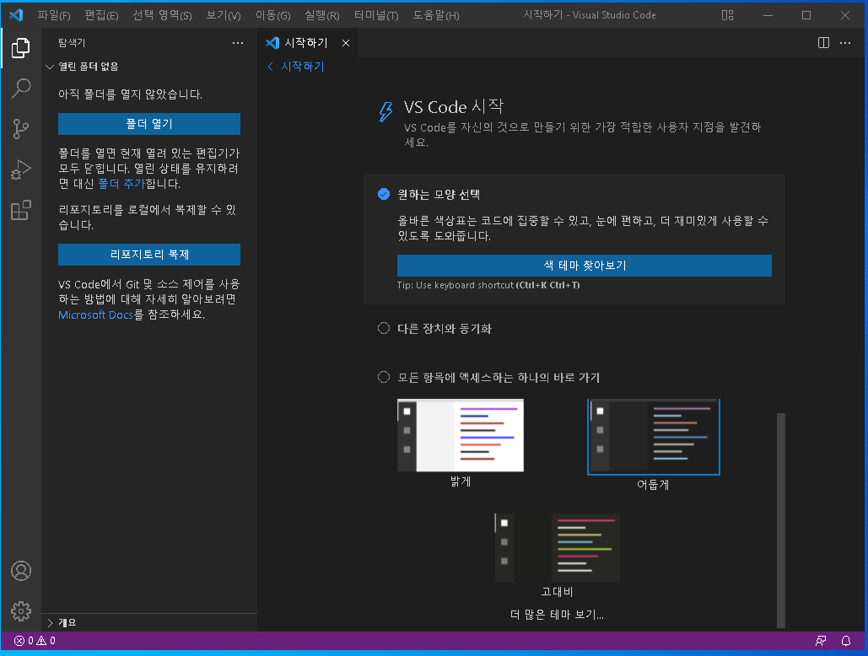
Task: Open the 선택 영역(S) menu
Action: tap(162, 15)
